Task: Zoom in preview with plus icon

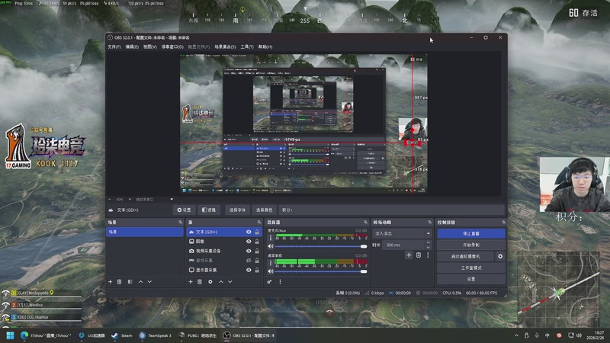Action: [130, 200]
